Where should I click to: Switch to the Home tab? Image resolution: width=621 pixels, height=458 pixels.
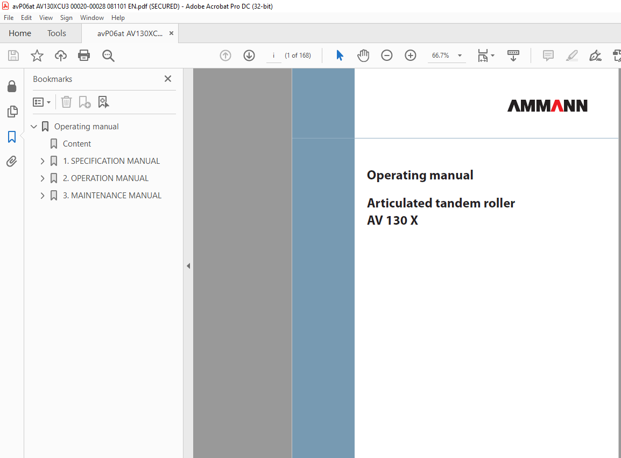coord(20,33)
